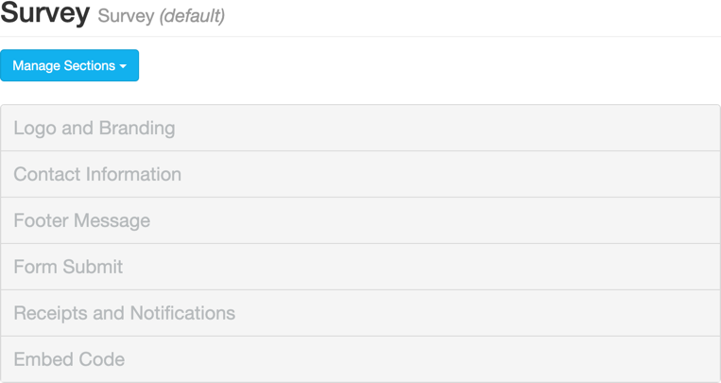The width and height of the screenshot is (721, 383).
Task: Show the Form Submit section
Action: pyautogui.click(x=360, y=267)
